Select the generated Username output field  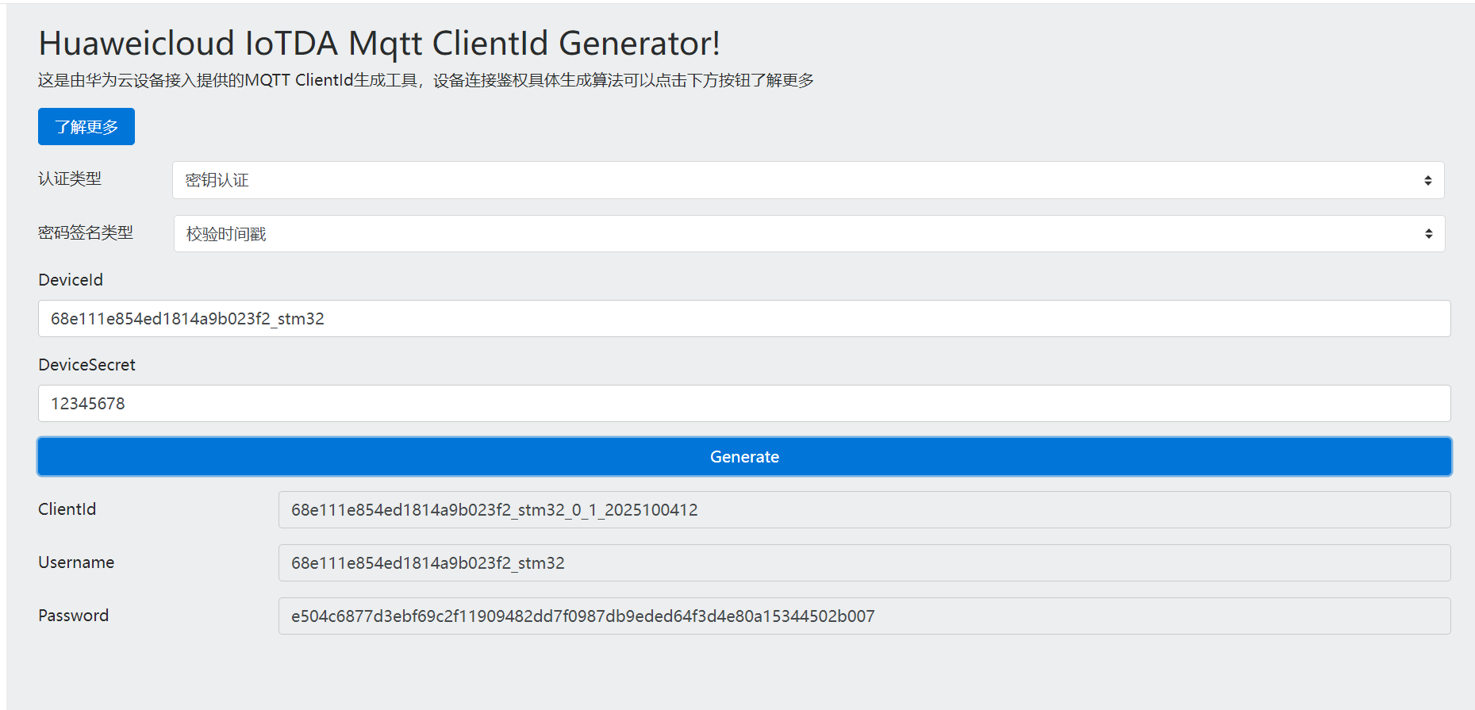click(x=864, y=563)
